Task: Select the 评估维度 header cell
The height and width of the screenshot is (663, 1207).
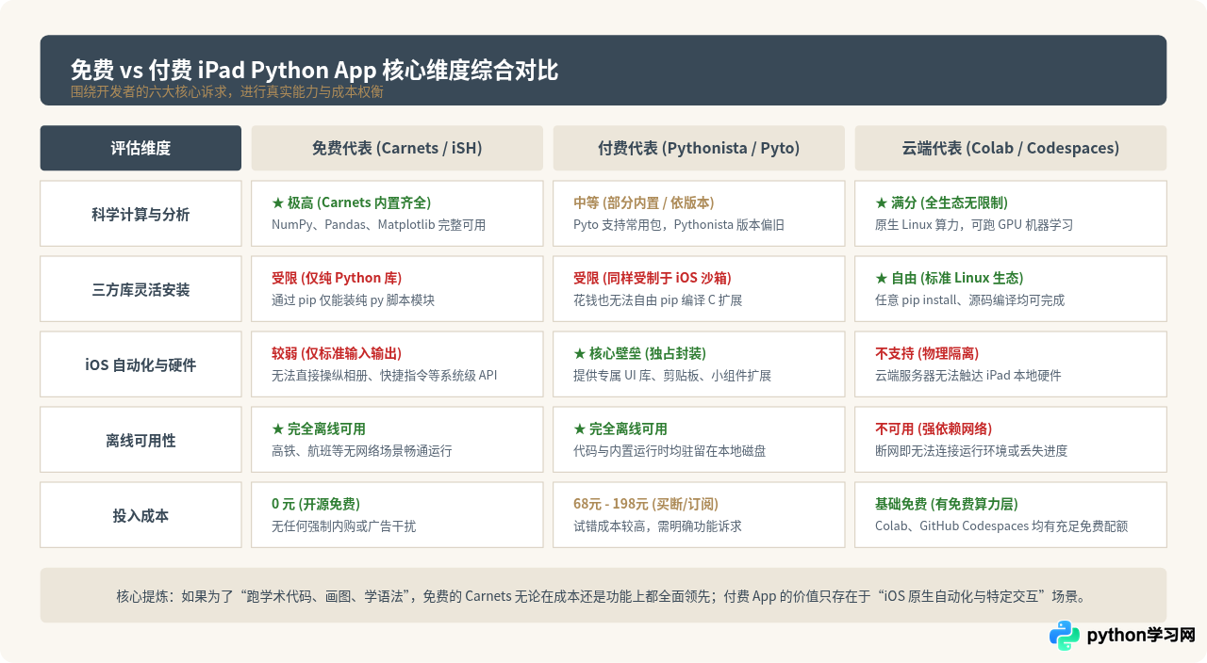Action: [141, 148]
